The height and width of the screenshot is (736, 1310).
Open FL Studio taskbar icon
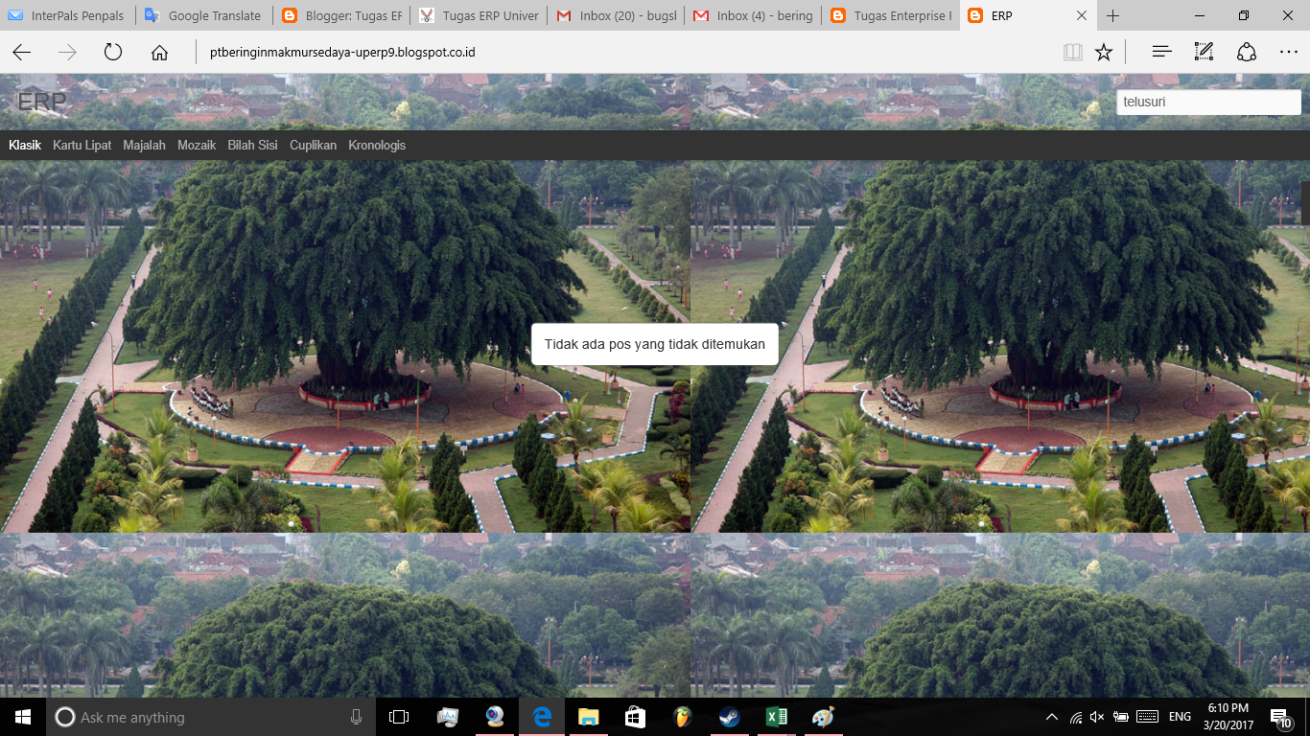[682, 717]
